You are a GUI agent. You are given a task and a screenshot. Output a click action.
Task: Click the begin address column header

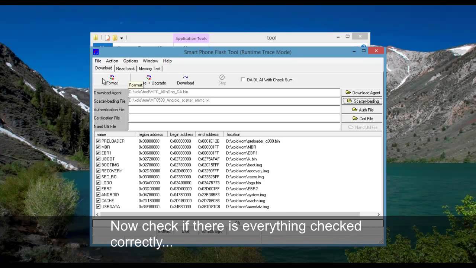(181, 134)
